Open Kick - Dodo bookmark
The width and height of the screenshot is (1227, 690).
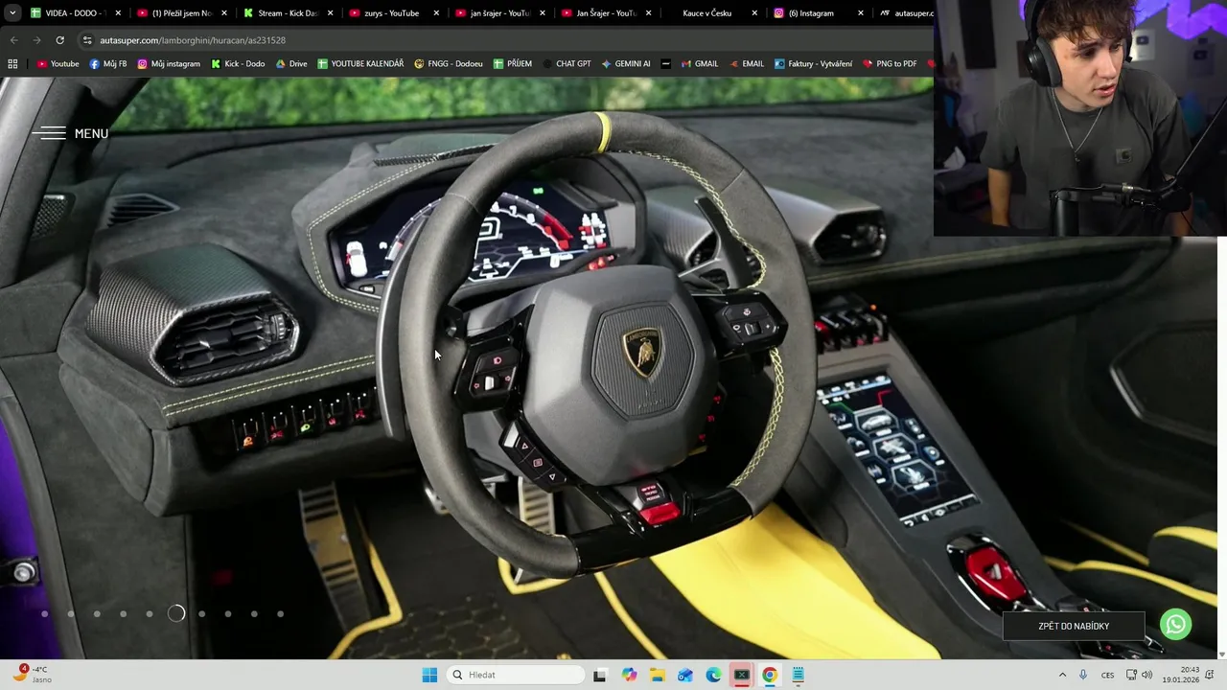coord(238,64)
